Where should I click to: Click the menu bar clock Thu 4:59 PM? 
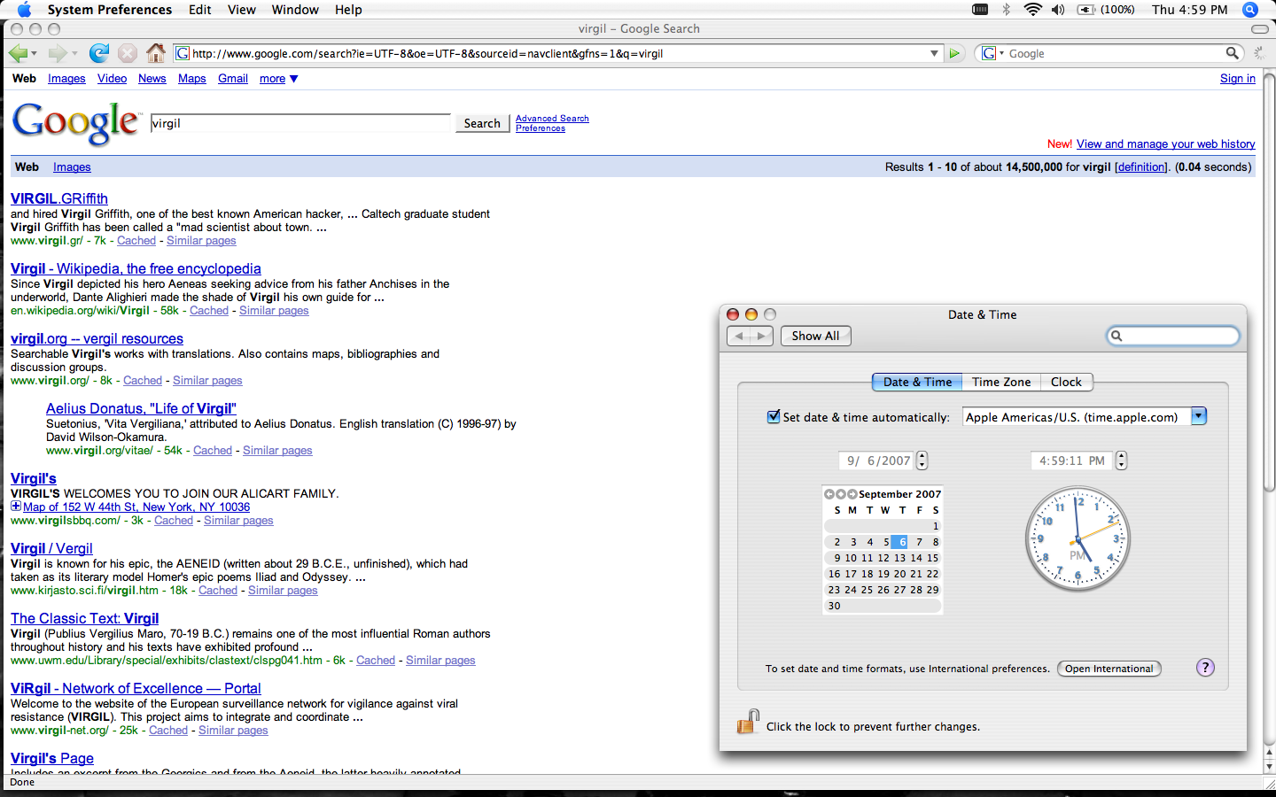1190,10
